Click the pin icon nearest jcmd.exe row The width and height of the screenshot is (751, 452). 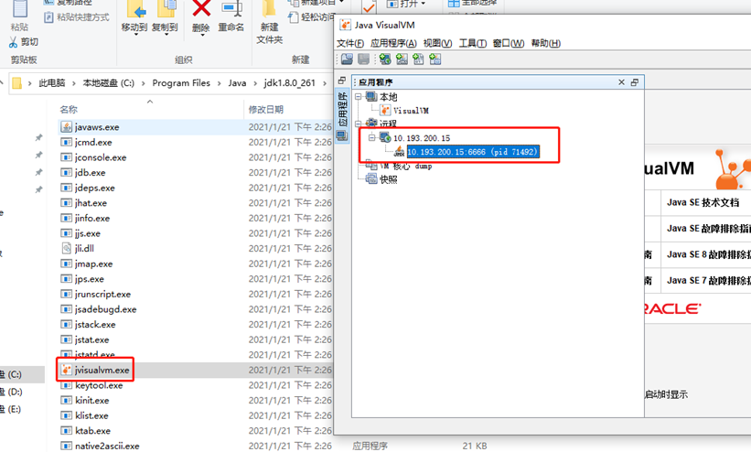[x=38, y=138]
